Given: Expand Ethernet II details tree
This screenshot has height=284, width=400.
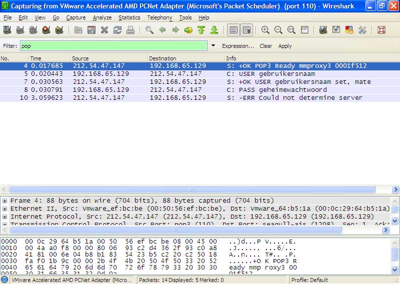Looking at the screenshot, I should point(4,209).
